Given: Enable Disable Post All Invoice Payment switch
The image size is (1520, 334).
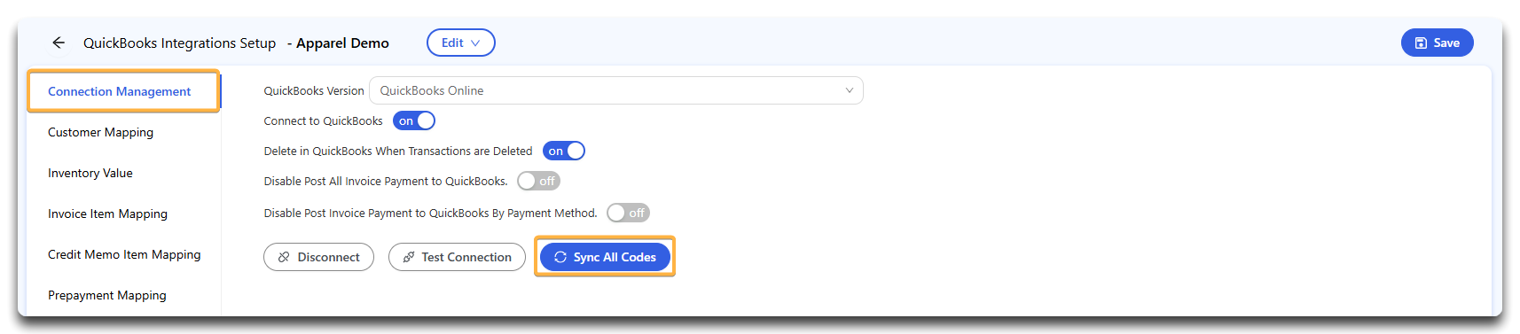Looking at the screenshot, I should (x=538, y=181).
